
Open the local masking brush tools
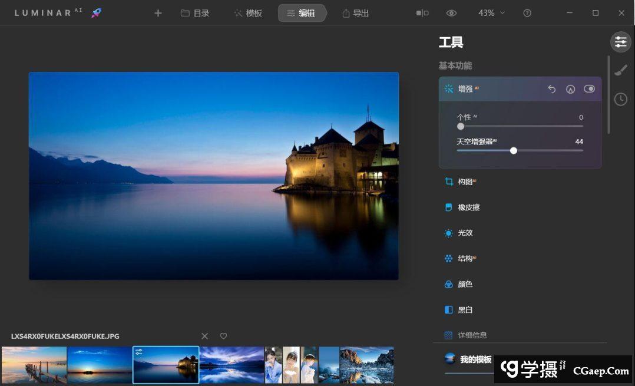620,71
